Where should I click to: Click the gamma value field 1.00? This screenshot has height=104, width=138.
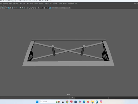47,8
